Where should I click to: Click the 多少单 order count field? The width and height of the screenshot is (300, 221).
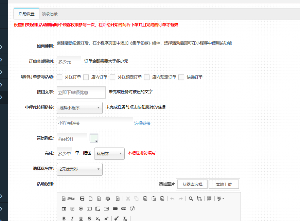[64, 154]
